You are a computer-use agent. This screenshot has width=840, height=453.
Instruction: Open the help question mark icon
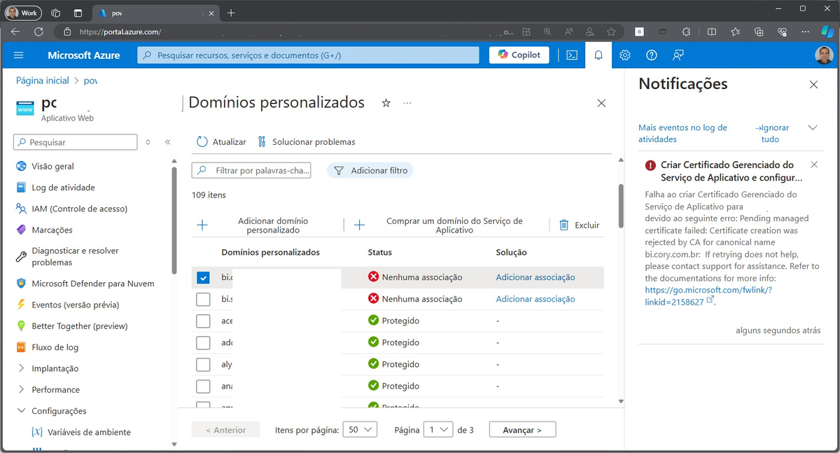point(652,55)
